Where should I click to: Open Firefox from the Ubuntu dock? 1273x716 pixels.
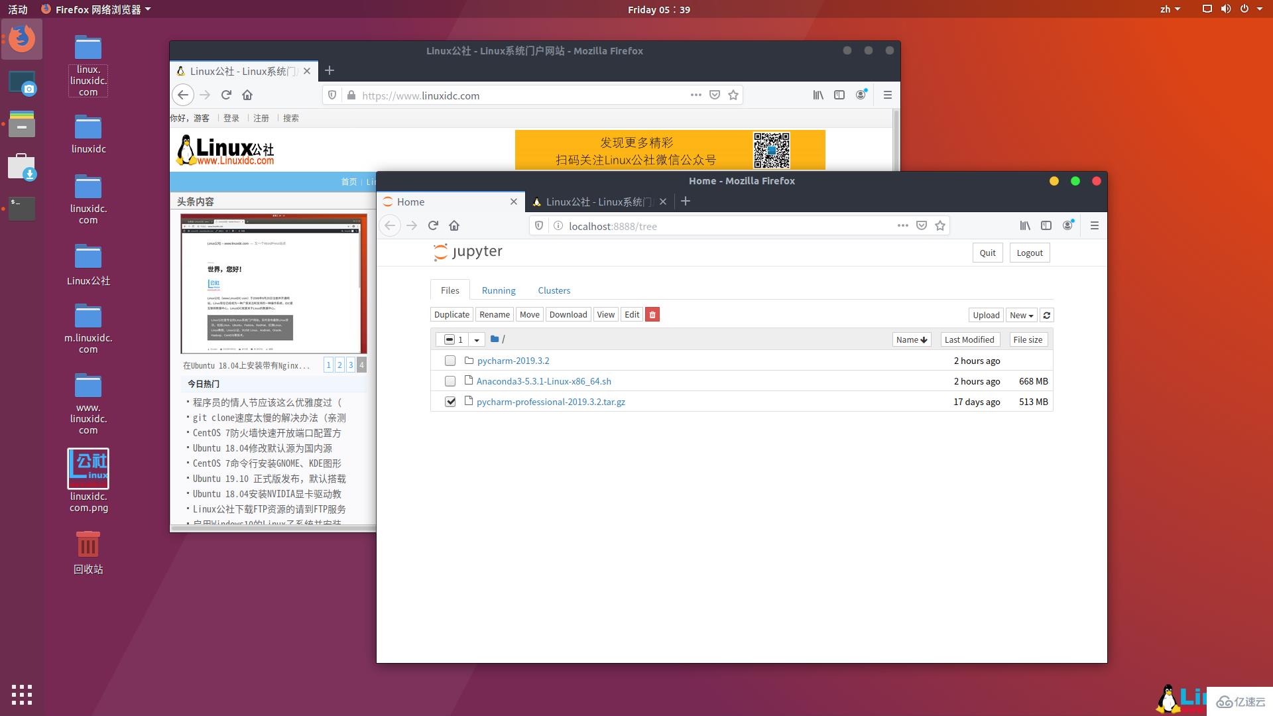(22, 39)
